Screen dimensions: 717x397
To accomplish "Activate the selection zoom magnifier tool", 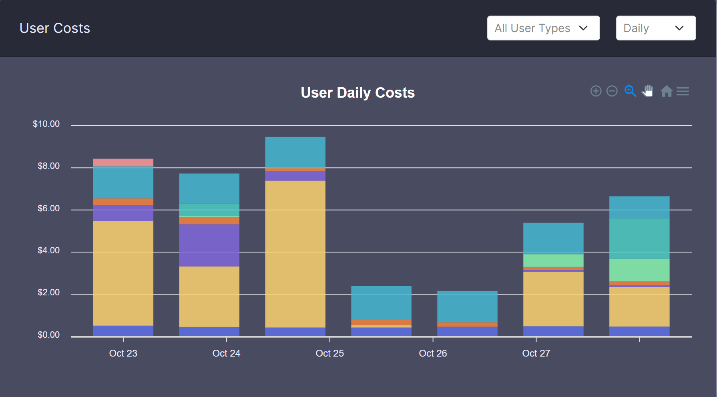I will [x=630, y=91].
